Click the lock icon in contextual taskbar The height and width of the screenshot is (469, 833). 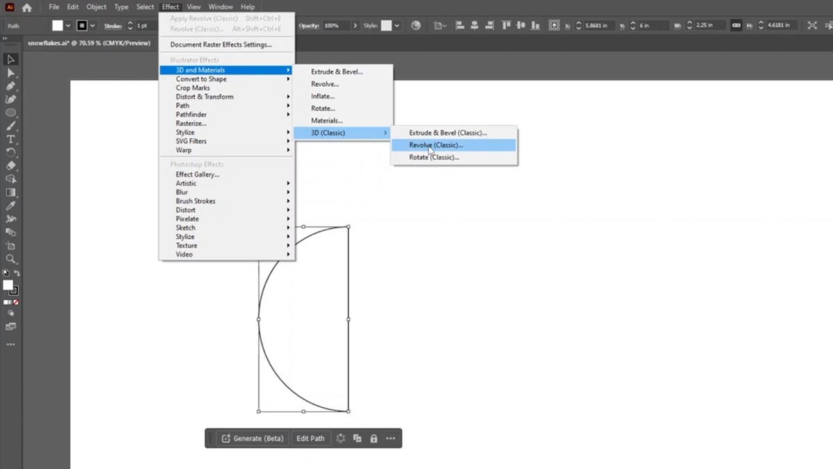(373, 438)
